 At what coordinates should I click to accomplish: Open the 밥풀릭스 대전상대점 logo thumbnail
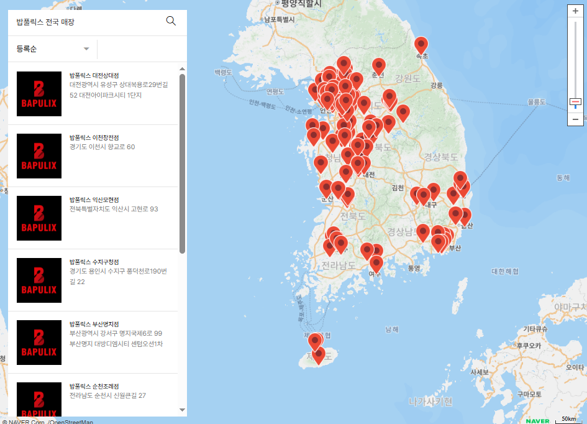click(39, 94)
